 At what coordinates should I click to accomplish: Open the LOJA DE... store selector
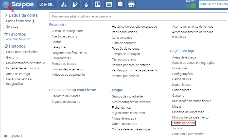47,5
